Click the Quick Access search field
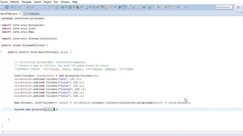Viewport: 243px width, 136px height. 224,7
